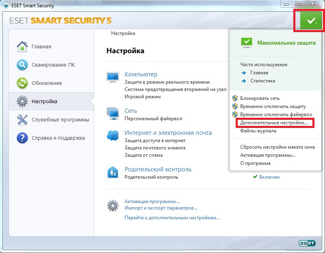The image size is (325, 253).
Task: Open О программе menu entry
Action: tap(255, 163)
